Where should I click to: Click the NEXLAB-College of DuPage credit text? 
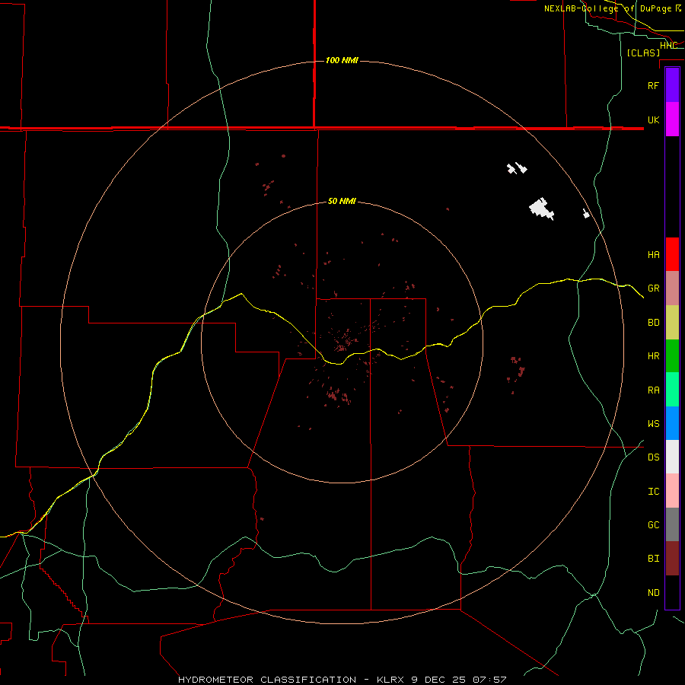coord(612,8)
